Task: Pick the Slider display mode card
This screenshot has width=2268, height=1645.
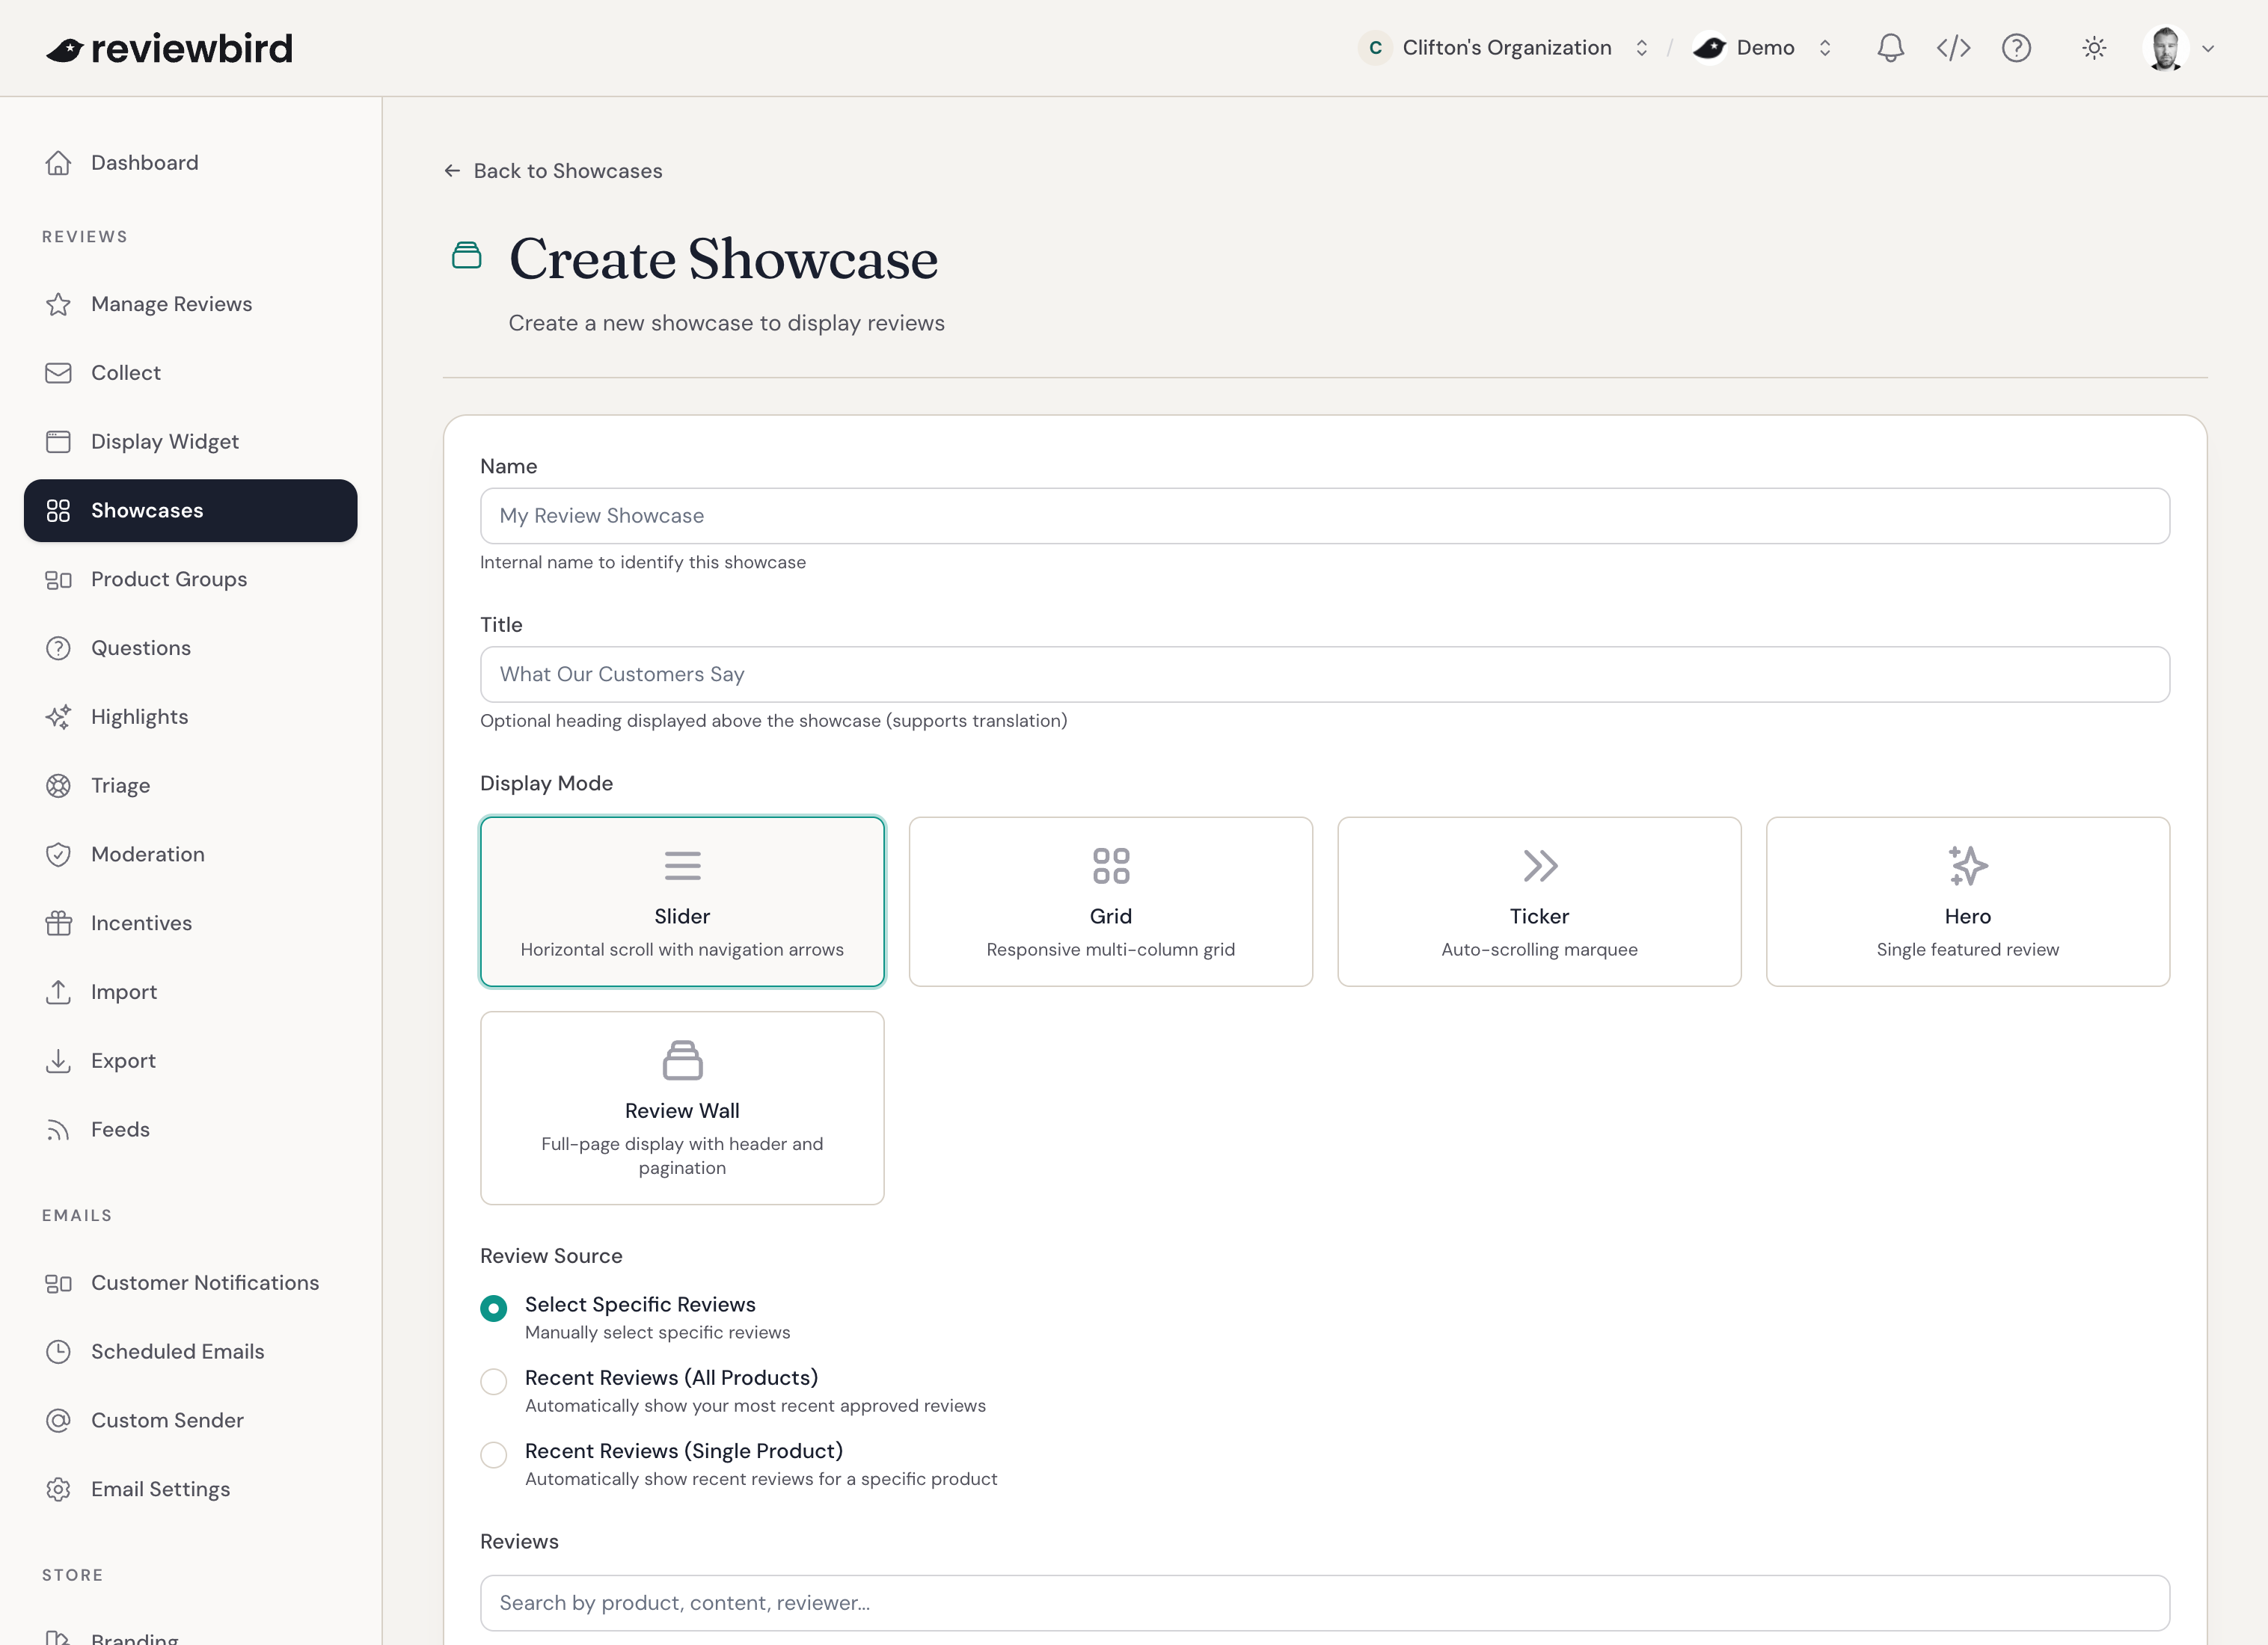Action: coord(682,902)
